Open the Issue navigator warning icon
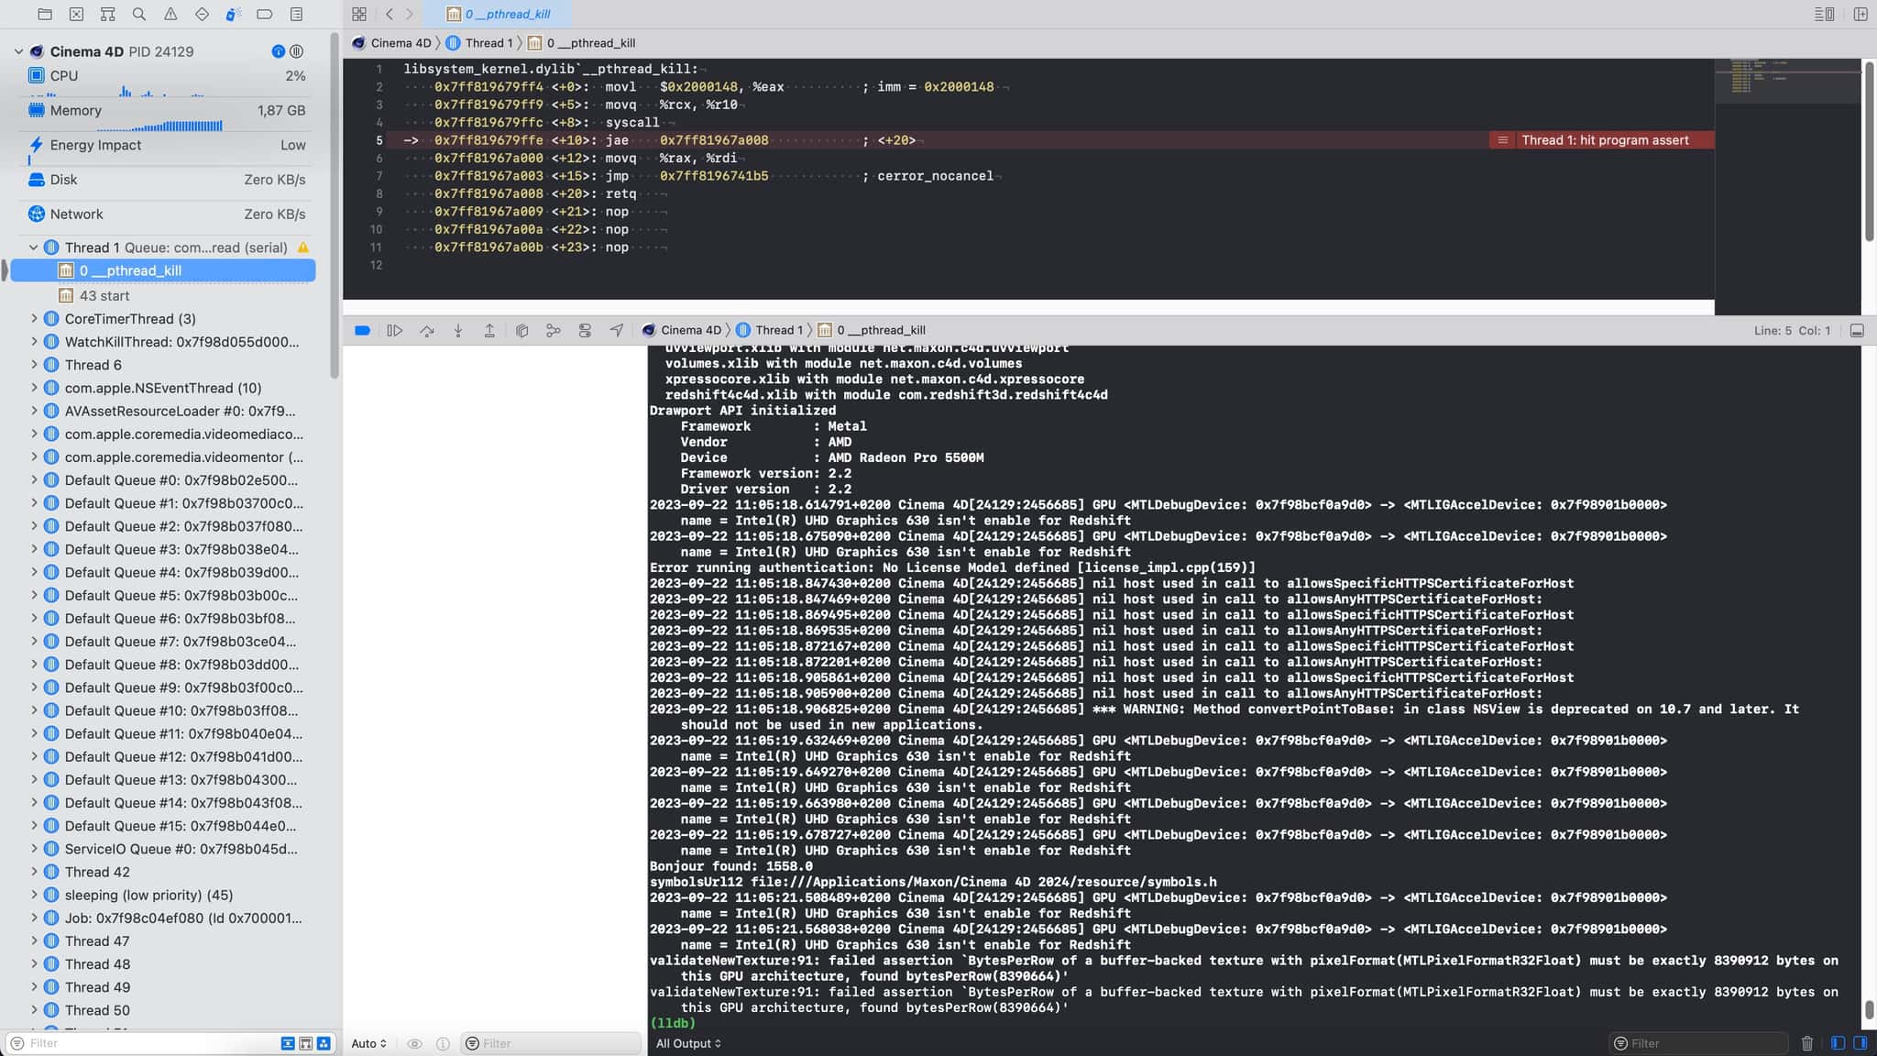 click(170, 14)
